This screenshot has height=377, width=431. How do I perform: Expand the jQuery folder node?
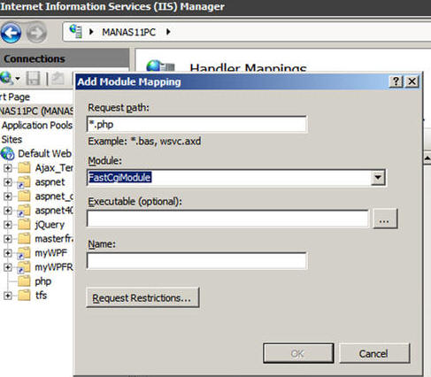pos(8,225)
